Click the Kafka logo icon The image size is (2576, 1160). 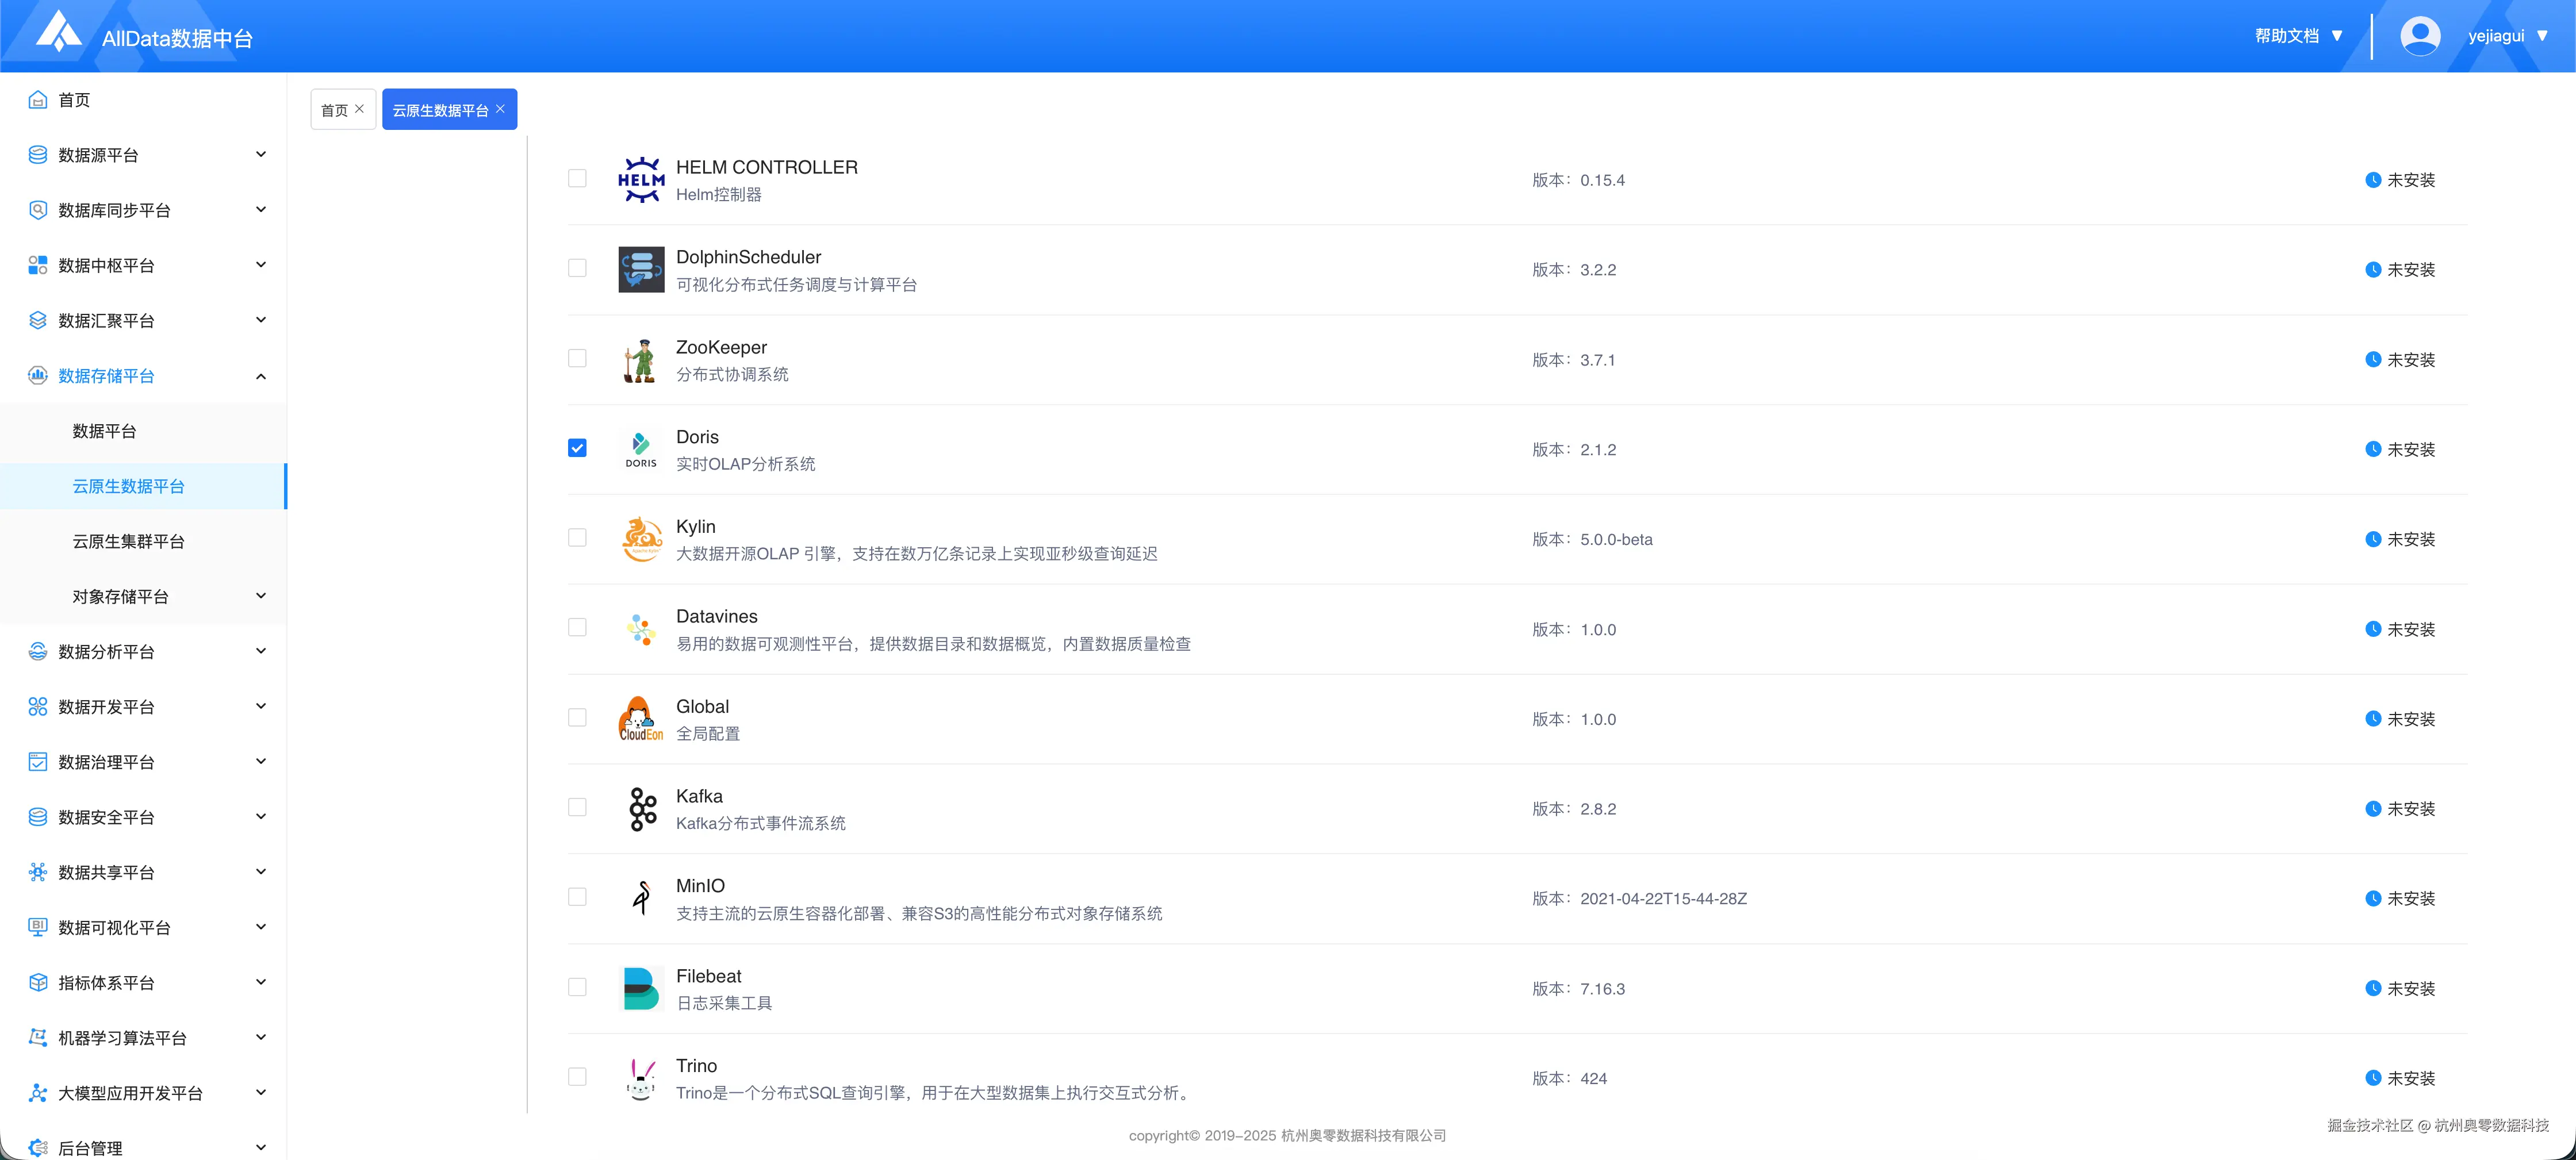[x=641, y=809]
